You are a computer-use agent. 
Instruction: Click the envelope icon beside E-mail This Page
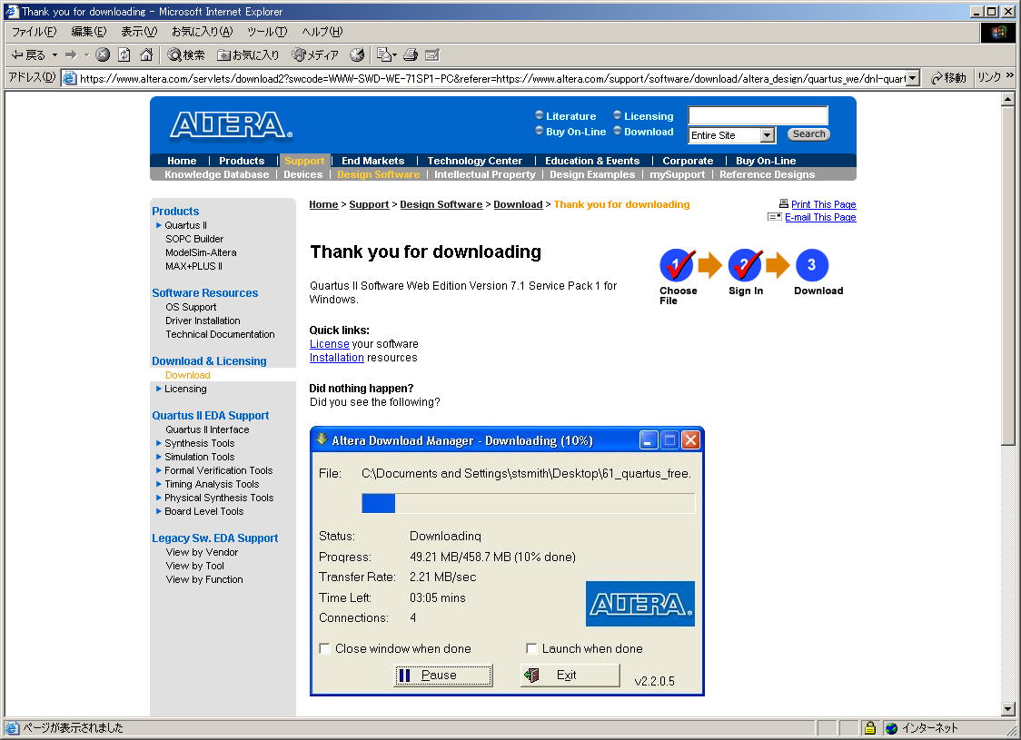coord(774,217)
